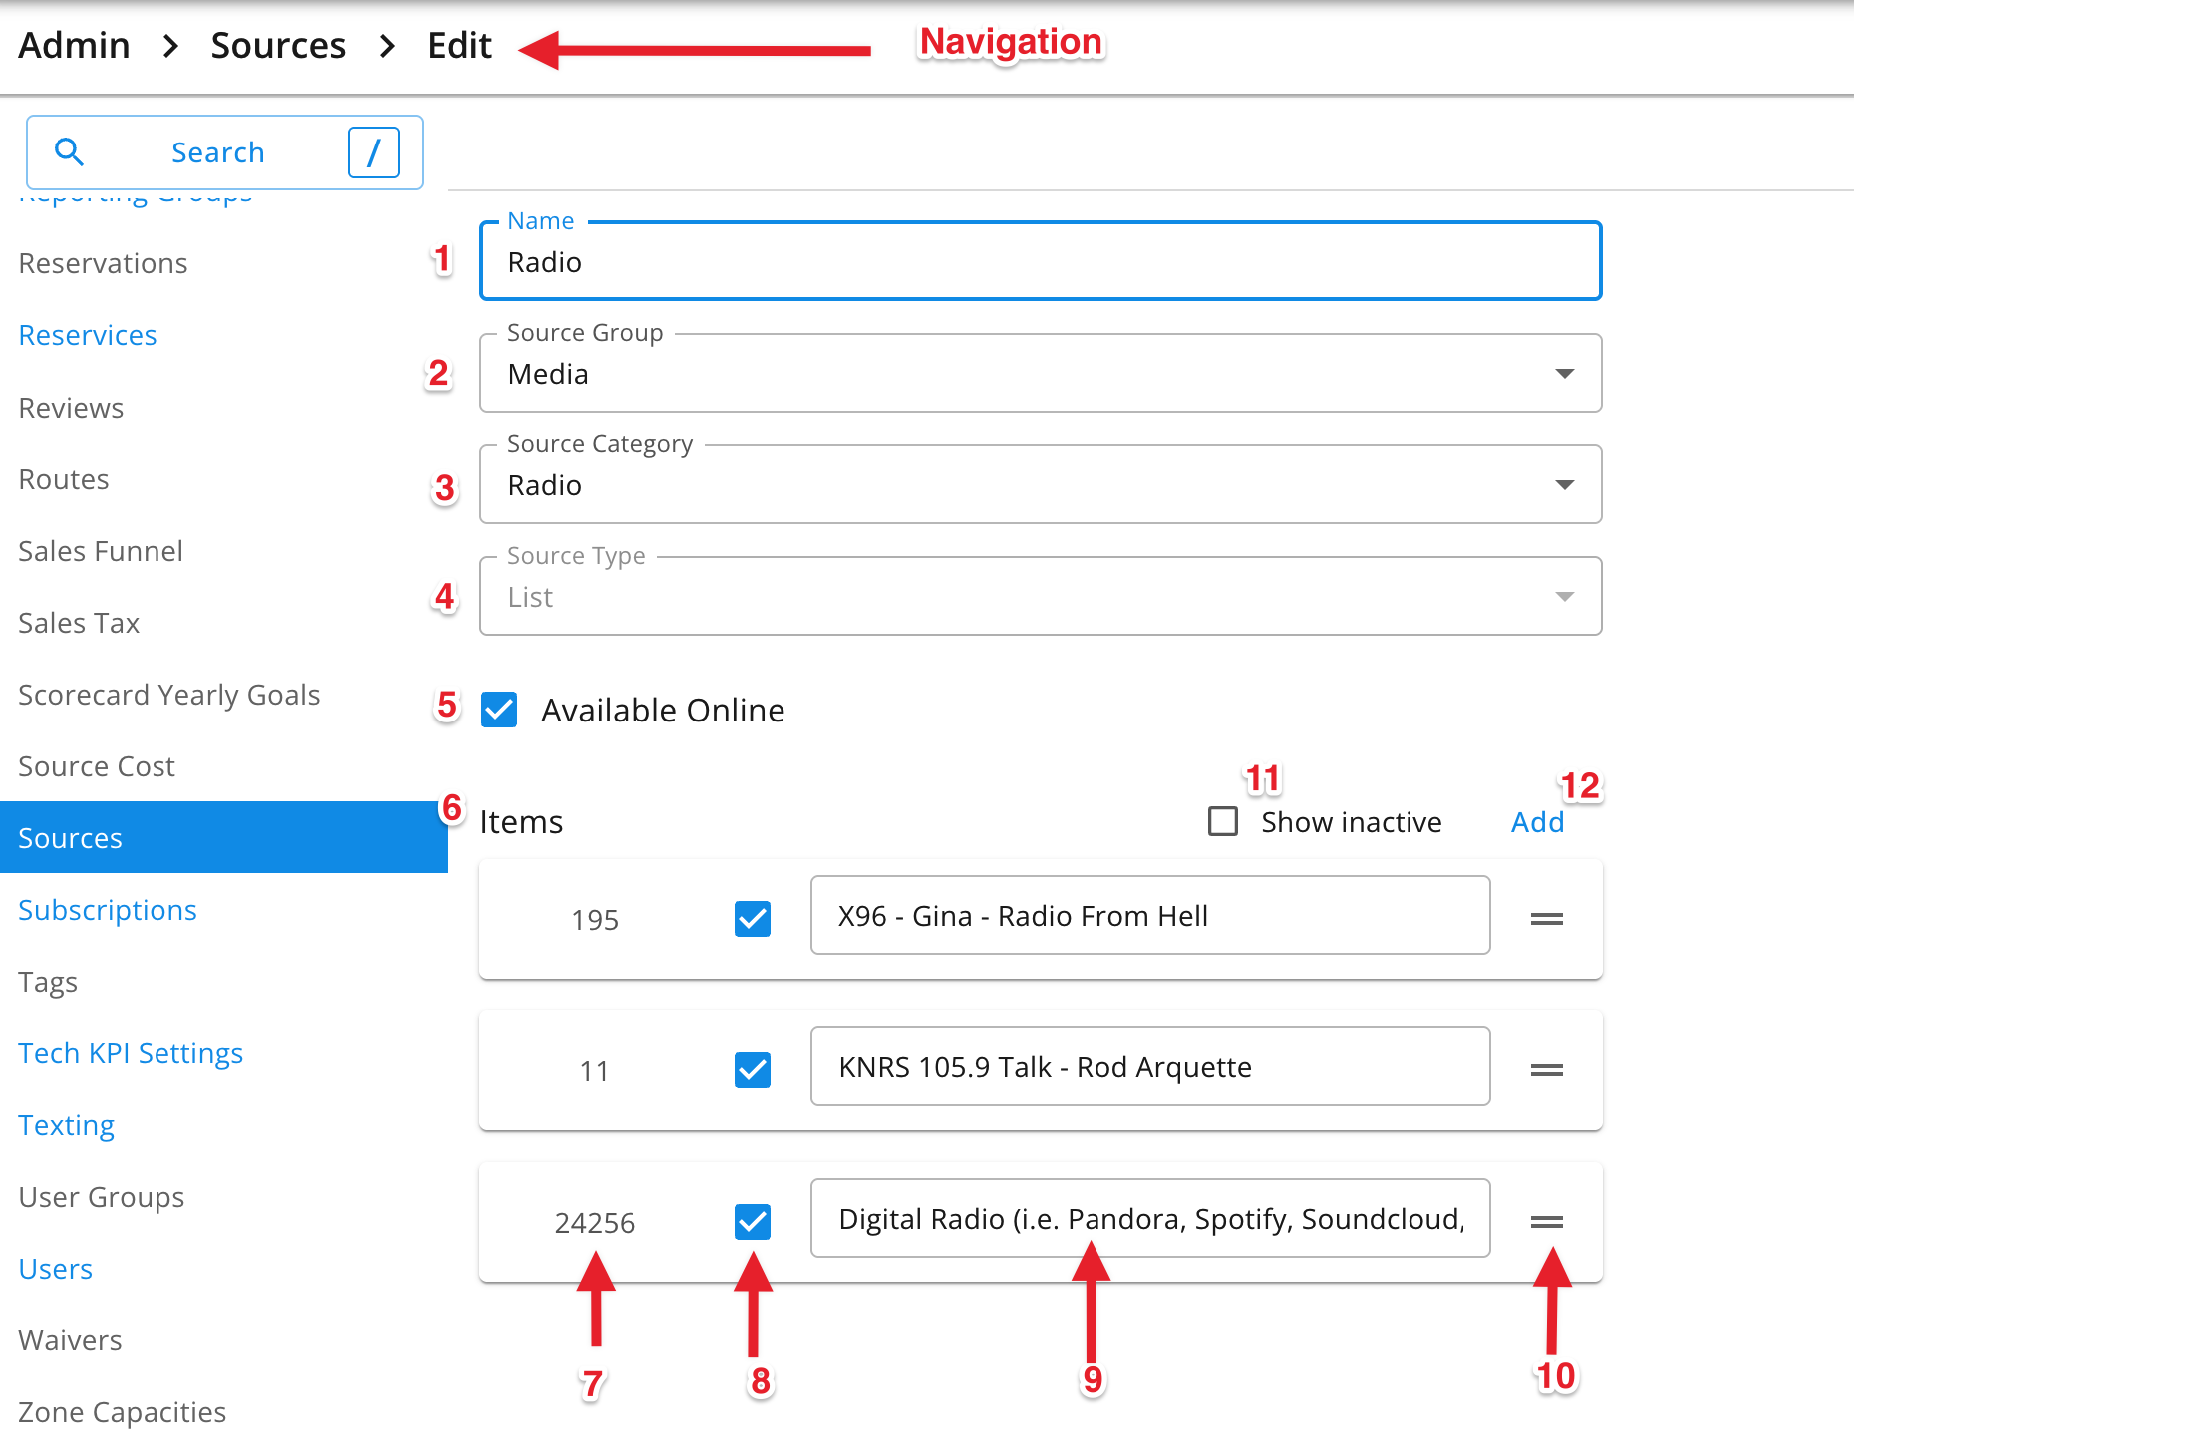Go to Sources in the breadcrumb
The height and width of the screenshot is (1441, 2193).
click(x=278, y=46)
